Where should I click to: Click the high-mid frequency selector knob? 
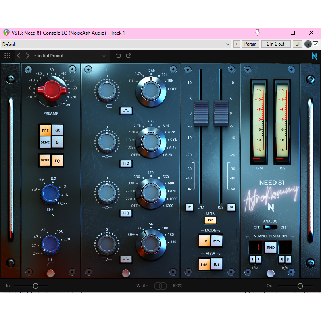click(x=151, y=142)
